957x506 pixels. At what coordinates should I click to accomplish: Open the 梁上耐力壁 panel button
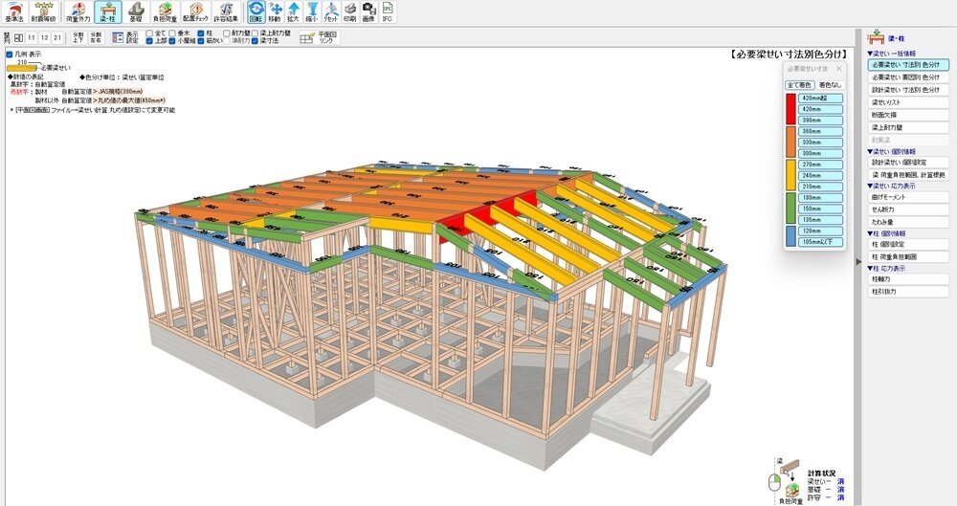click(x=908, y=127)
